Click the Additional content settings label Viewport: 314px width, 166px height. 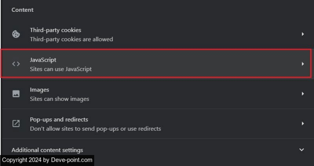pyautogui.click(x=47, y=150)
